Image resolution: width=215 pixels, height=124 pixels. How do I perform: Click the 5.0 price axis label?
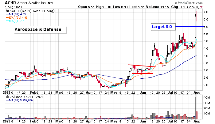206,41
